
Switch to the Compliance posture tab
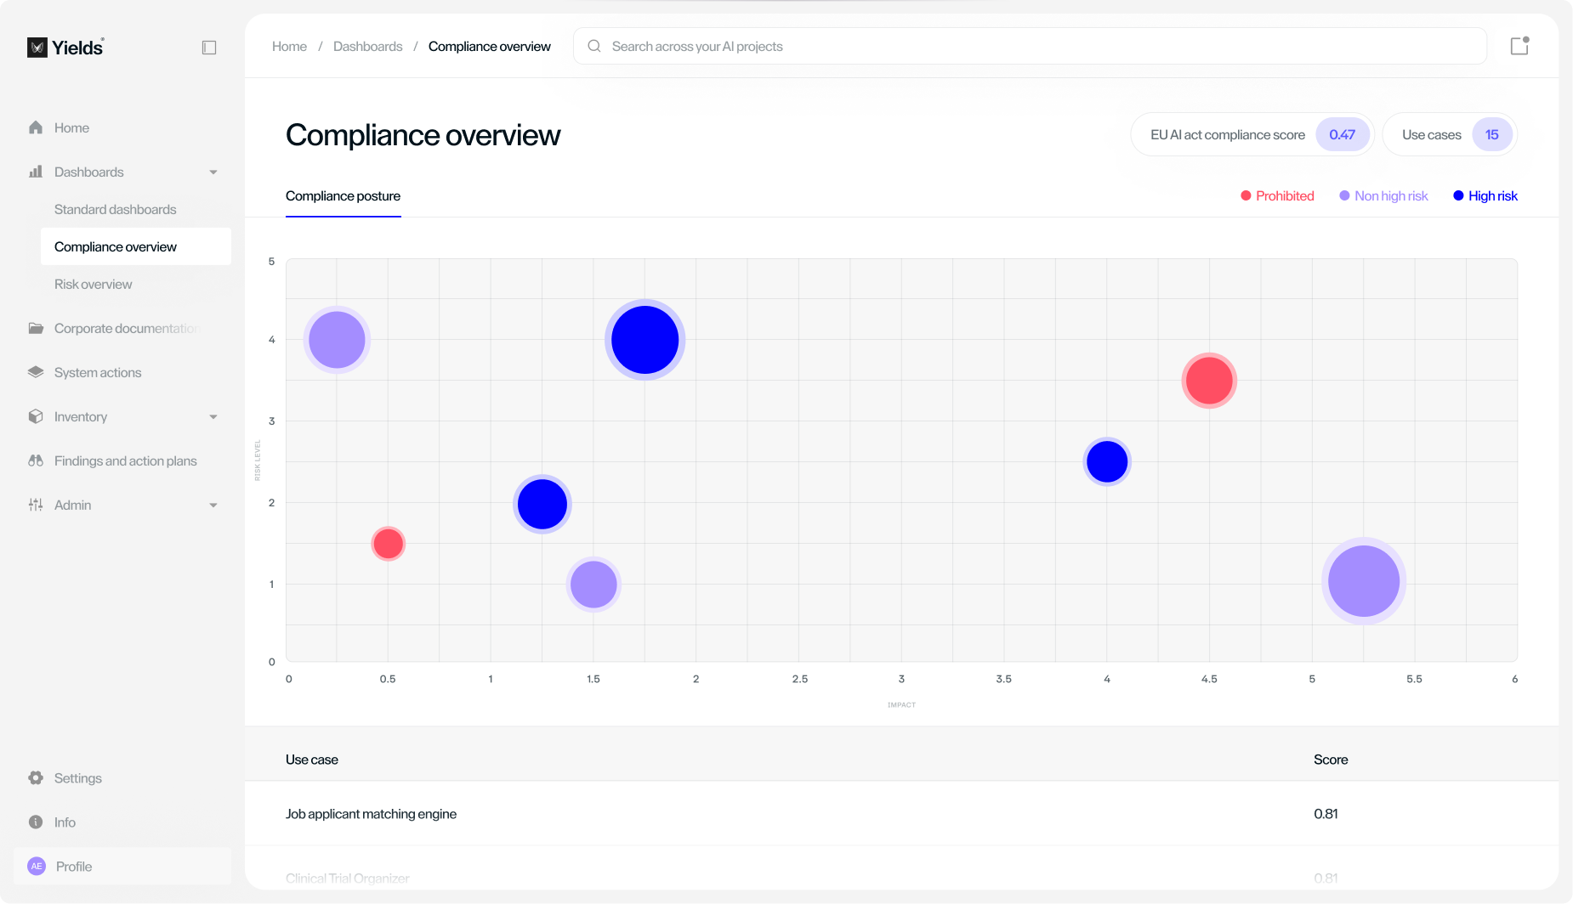coord(344,195)
